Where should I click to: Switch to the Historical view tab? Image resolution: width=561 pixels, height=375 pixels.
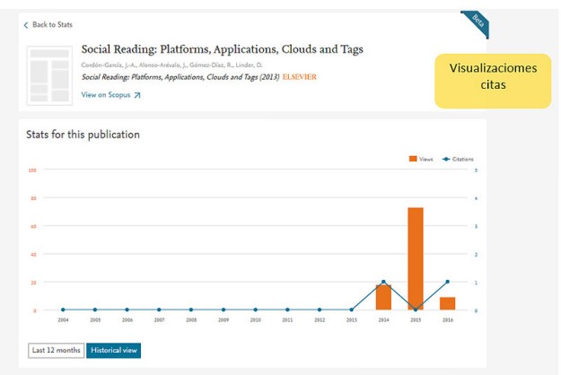(113, 350)
